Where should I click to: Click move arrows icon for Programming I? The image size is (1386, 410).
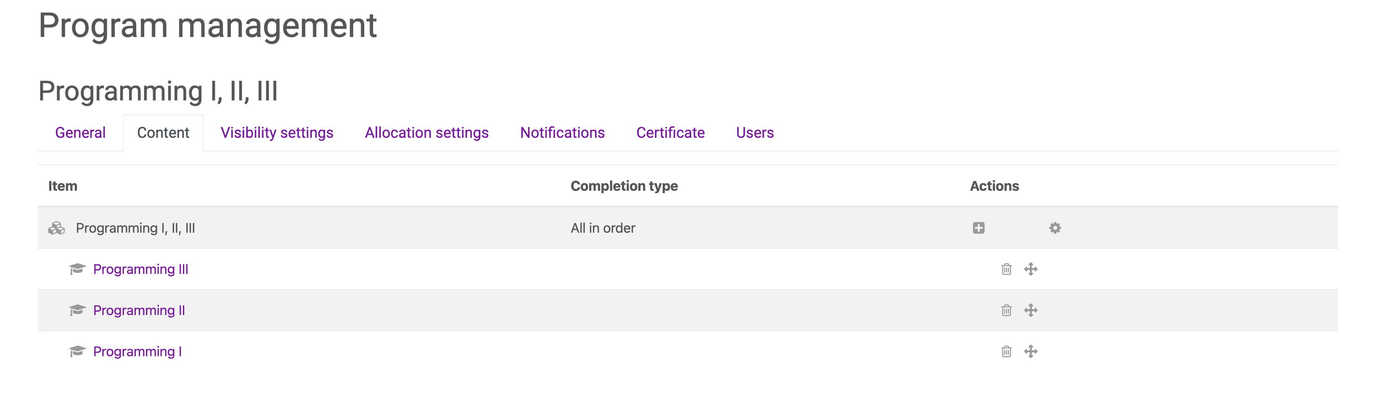pos(1030,351)
